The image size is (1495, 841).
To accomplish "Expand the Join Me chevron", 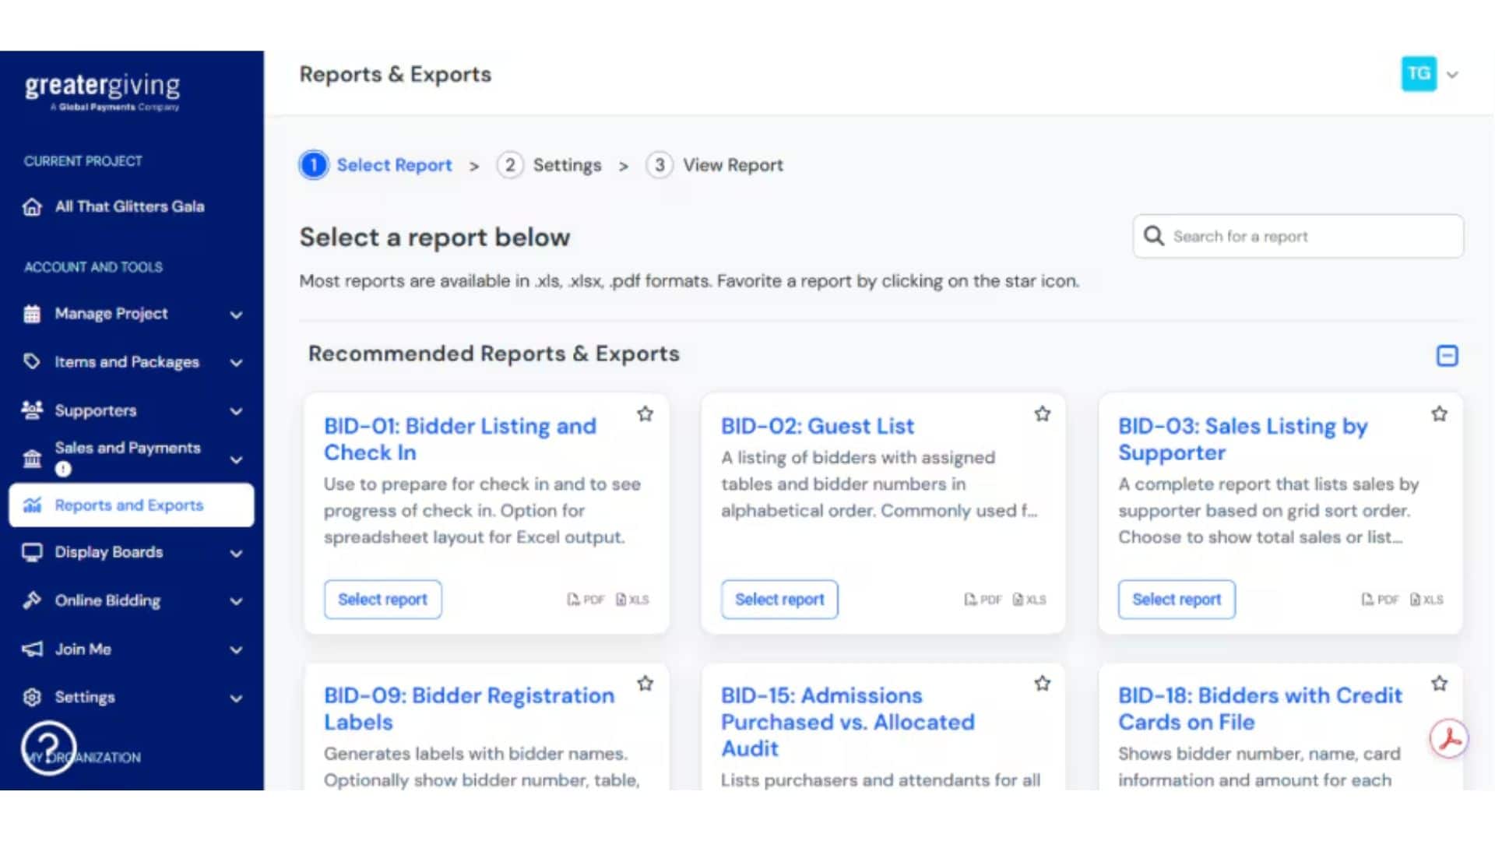I will point(236,650).
